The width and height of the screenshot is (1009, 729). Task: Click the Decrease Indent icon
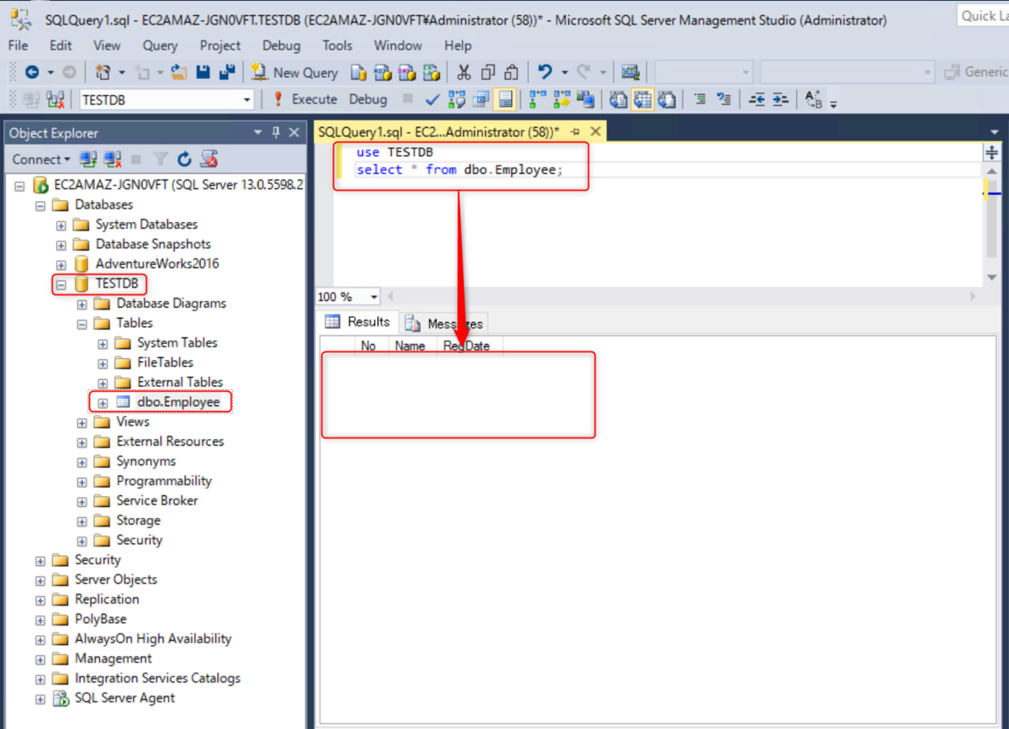tap(757, 99)
